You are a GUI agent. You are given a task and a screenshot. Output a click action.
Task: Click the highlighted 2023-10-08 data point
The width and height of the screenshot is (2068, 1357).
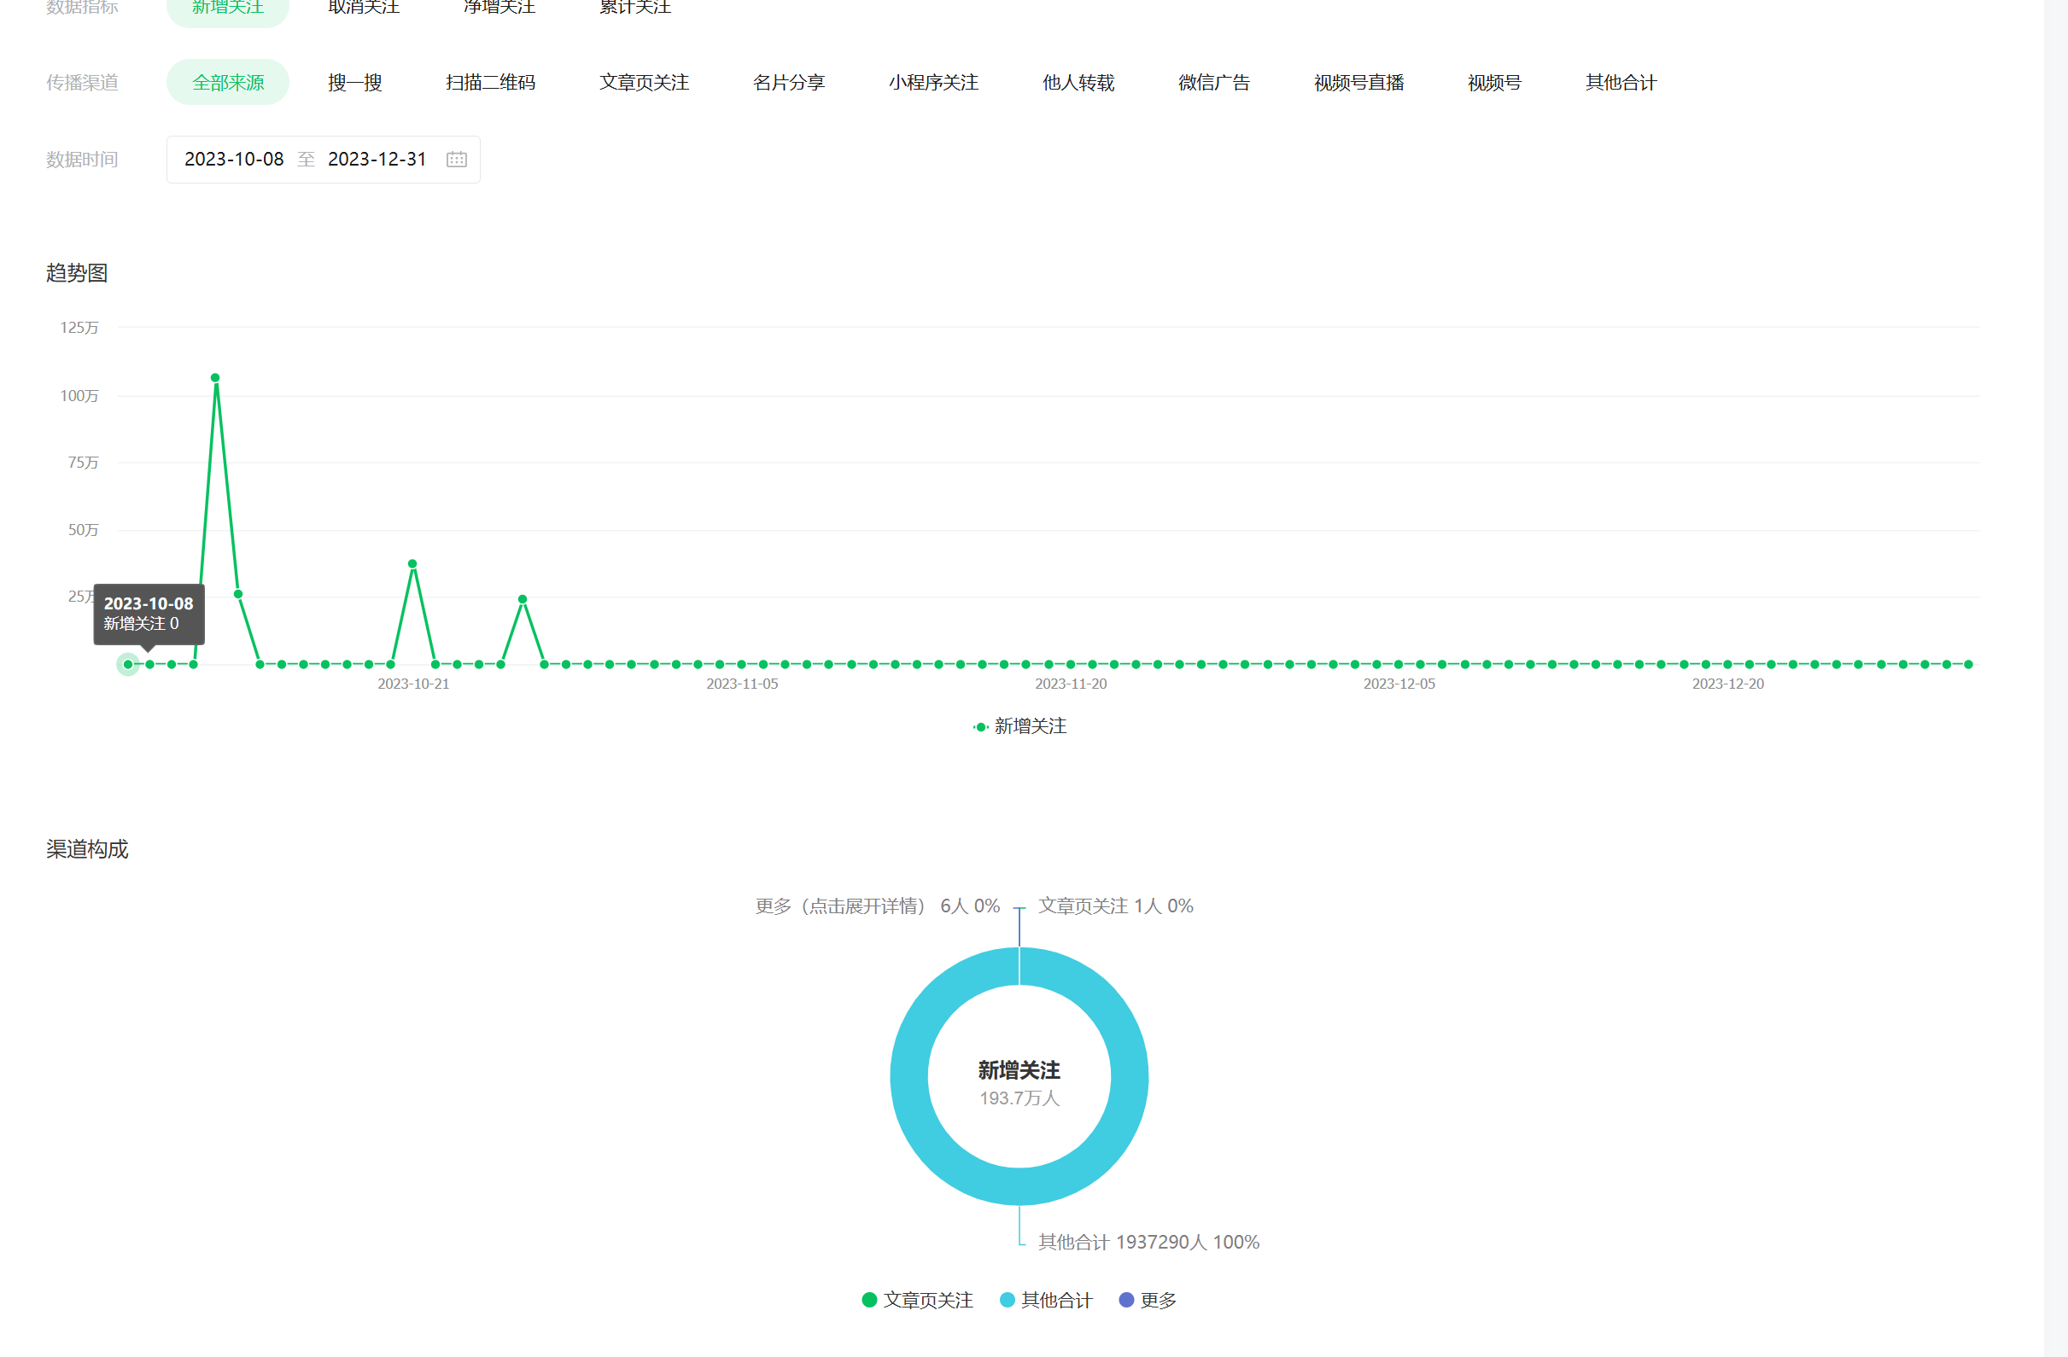pos(128,665)
